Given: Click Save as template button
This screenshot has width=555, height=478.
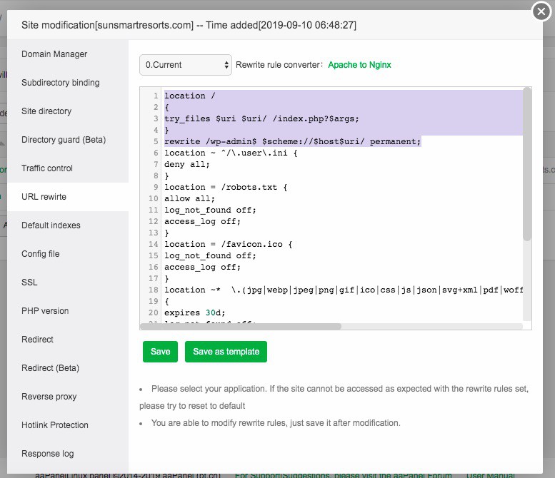Looking at the screenshot, I should point(226,352).
